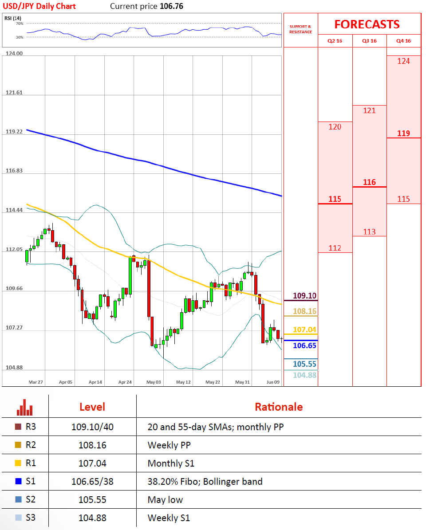Click '38.20% Fibo; Bollinger band' rationale

(205, 481)
